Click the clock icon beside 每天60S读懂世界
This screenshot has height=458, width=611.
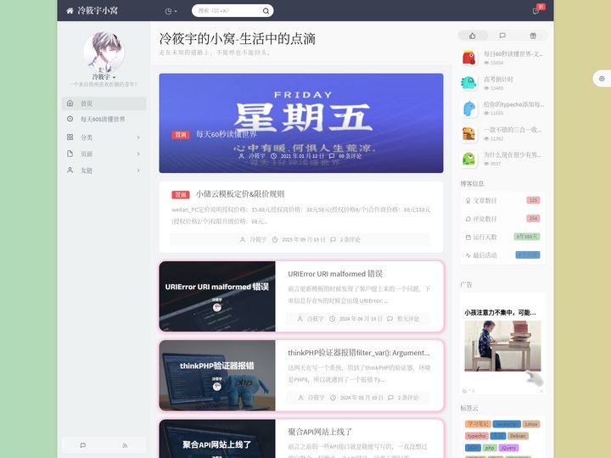(70, 119)
